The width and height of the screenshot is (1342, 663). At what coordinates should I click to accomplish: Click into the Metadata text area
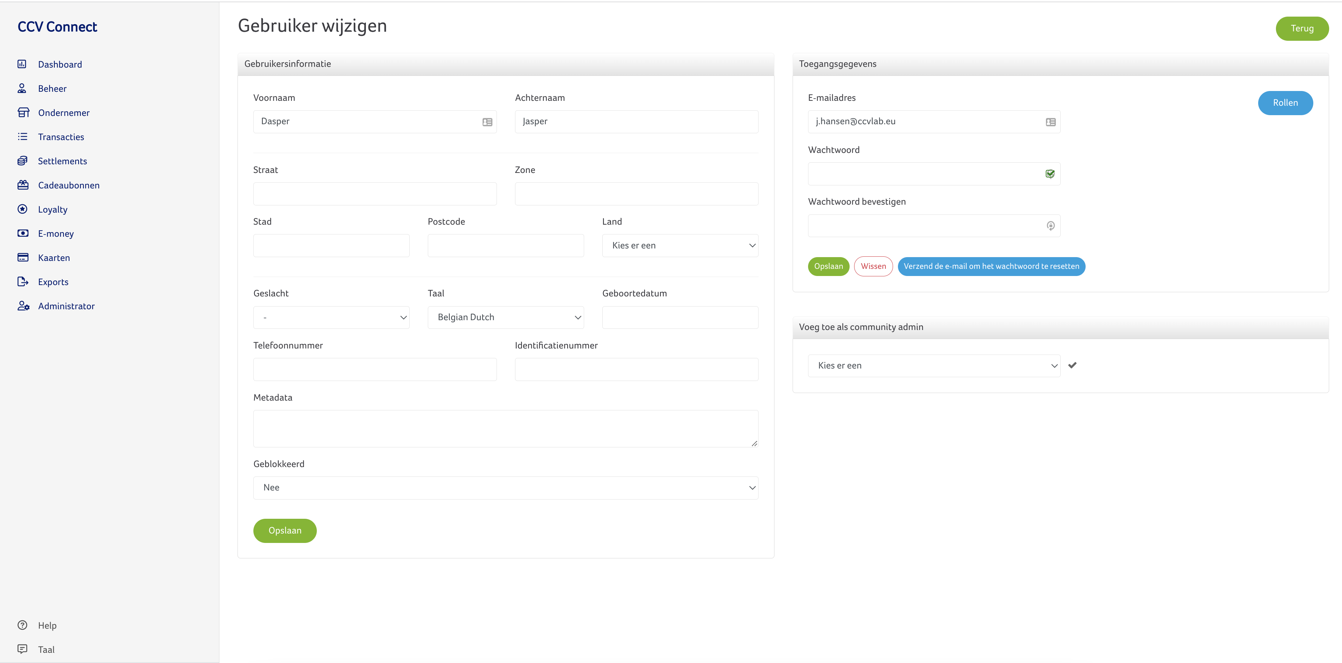tap(505, 428)
